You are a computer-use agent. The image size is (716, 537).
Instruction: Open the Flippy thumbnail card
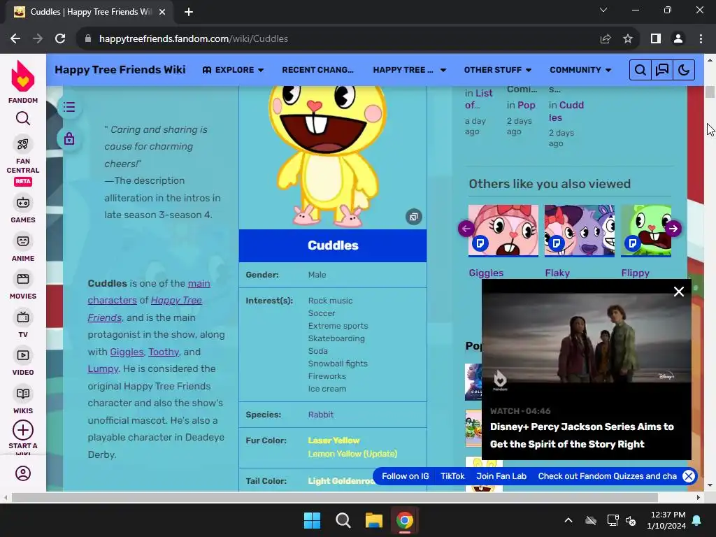645,231
